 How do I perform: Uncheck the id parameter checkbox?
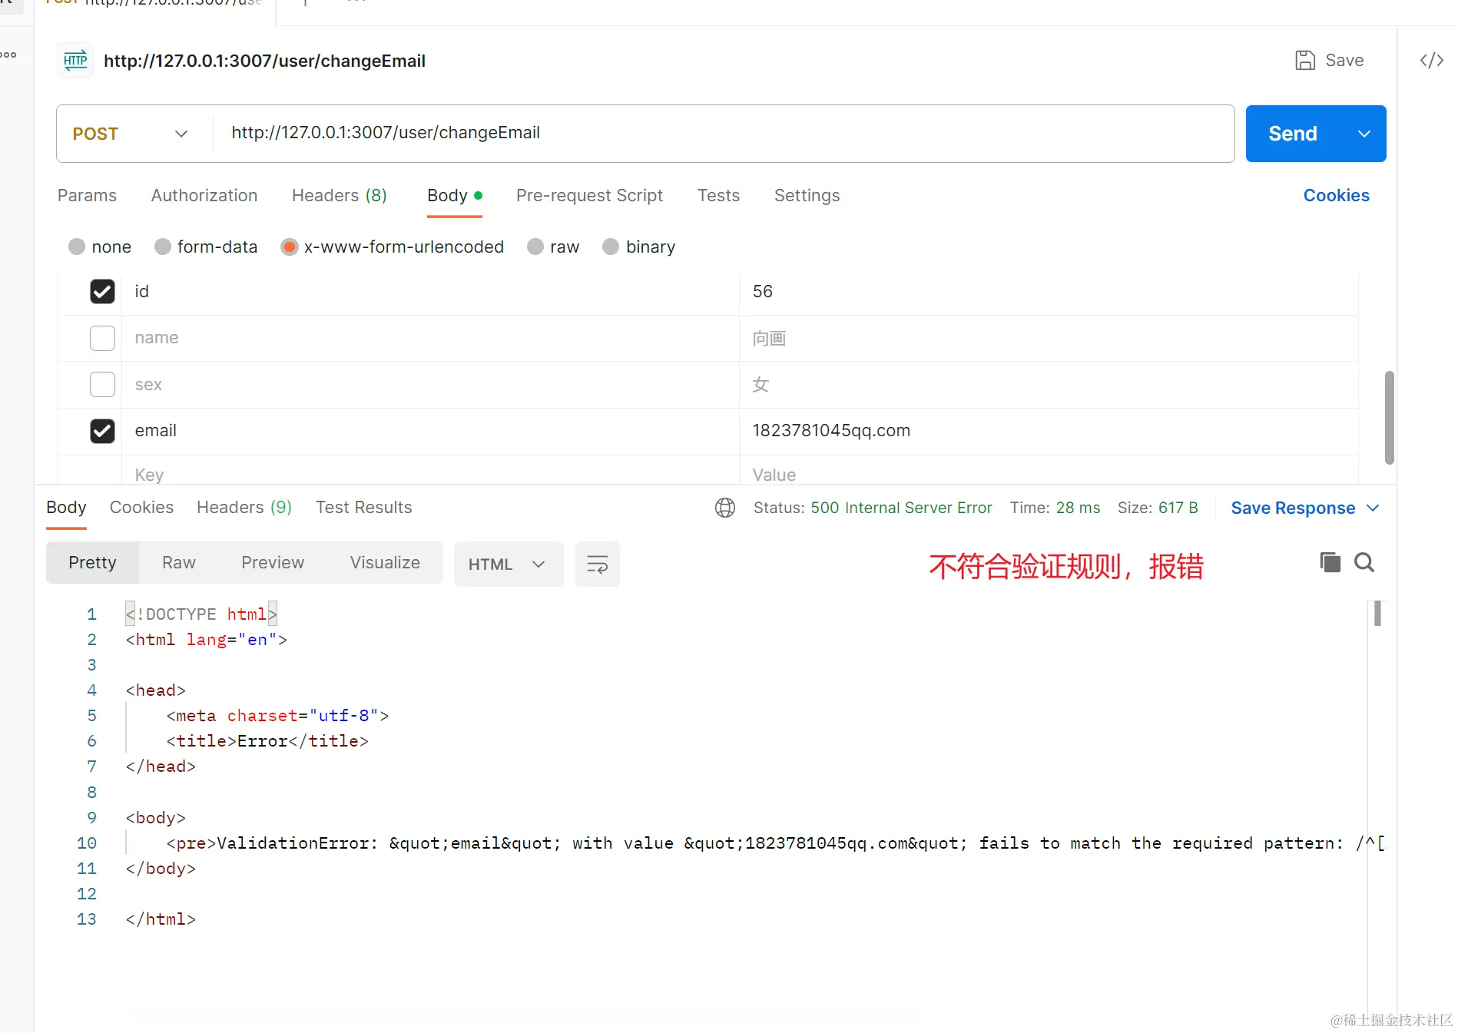pos(102,292)
